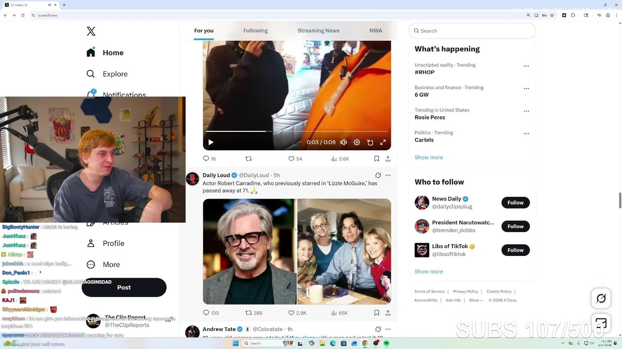
Task: View analytics 5.6K of video post
Action: (x=340, y=159)
